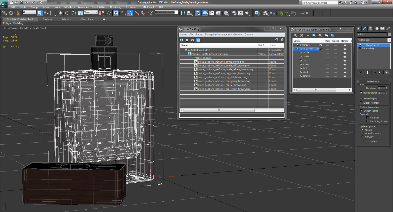This screenshot has width=393, height=212.
Task: Select the Scale tool
Action: (x=80, y=13)
